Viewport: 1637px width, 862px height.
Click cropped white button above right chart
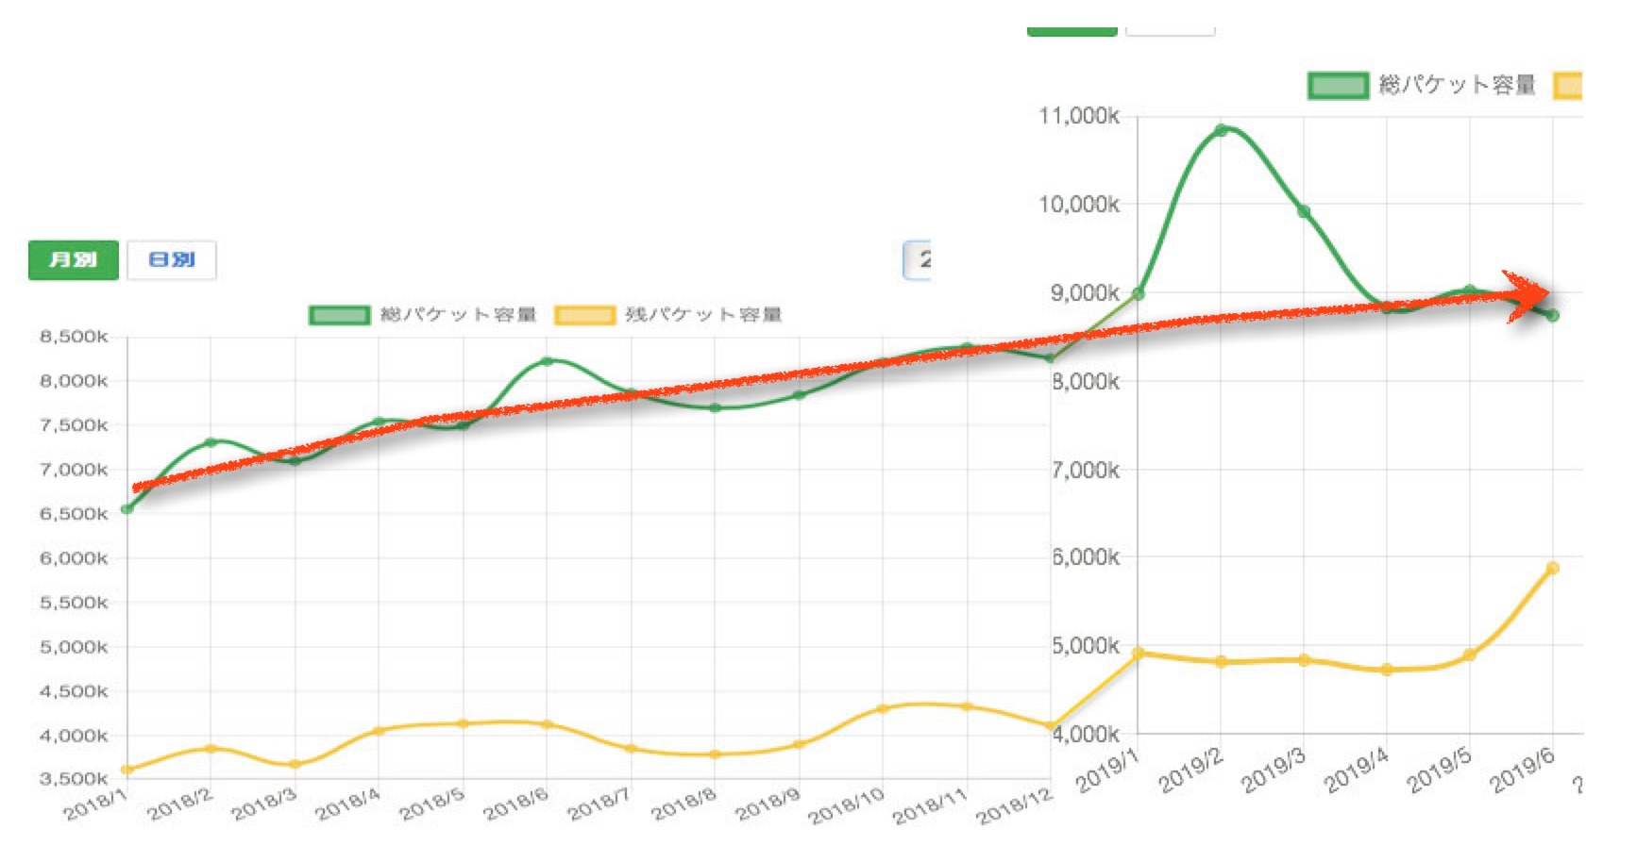pos(1170,30)
